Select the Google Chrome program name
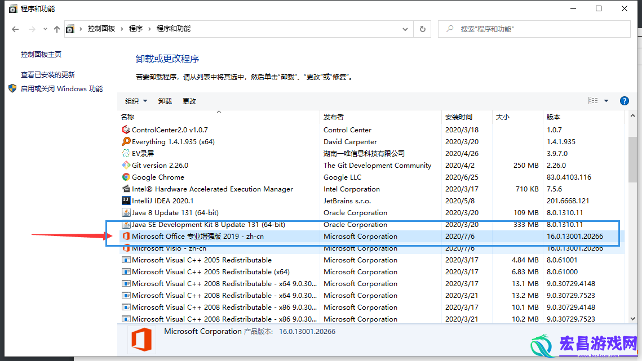The width and height of the screenshot is (642, 361). click(158, 177)
